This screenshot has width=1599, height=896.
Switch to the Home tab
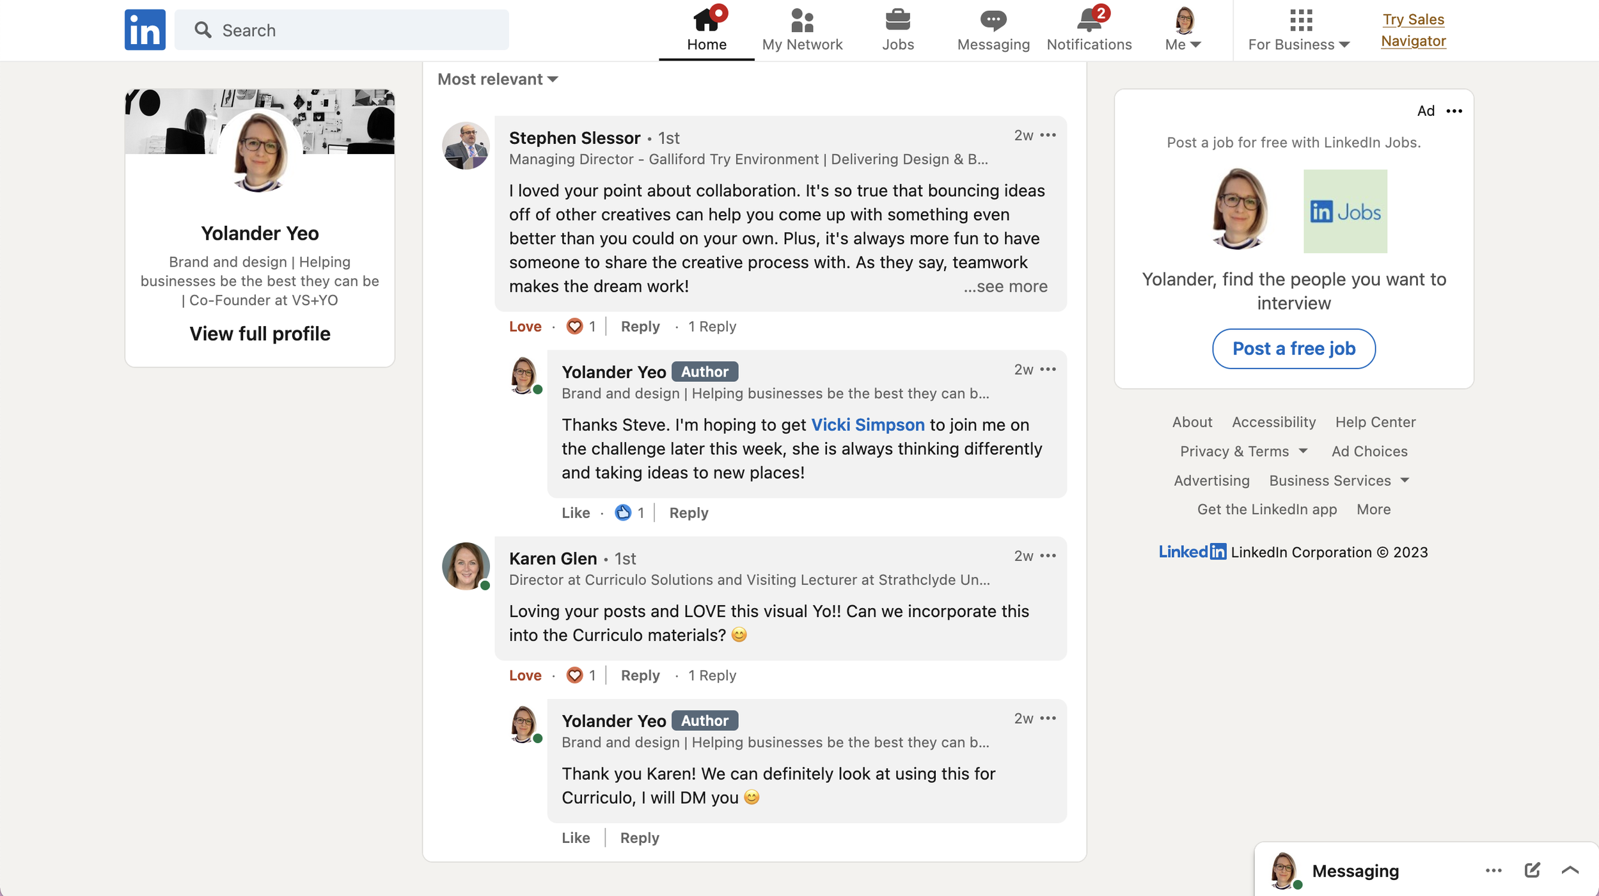pyautogui.click(x=706, y=29)
